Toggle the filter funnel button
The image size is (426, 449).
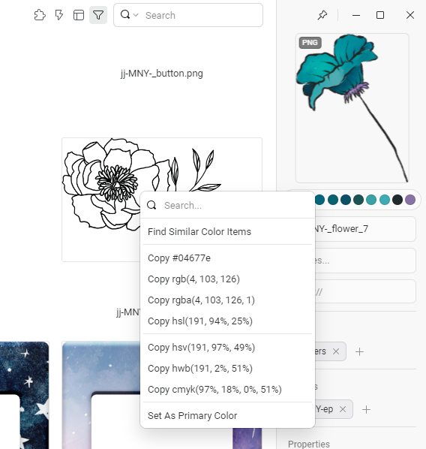(98, 15)
